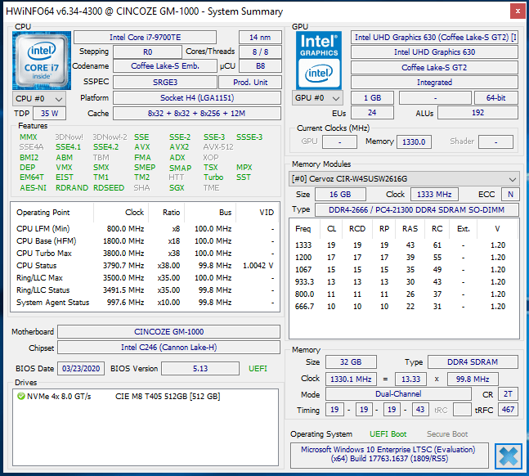The image size is (529, 476).
Task: Click the Intel UHD Graphics 630 (Coffee Lake-S GT2) field
Action: coord(434,37)
